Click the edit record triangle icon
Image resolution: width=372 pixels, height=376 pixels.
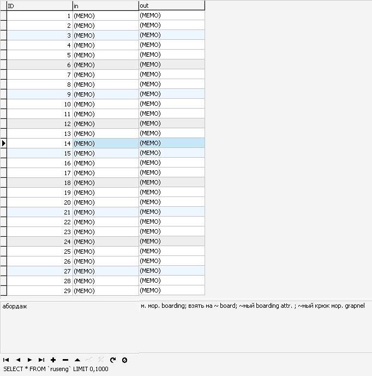[77, 360]
